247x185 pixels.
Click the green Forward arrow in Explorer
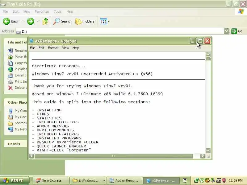tap(31, 21)
